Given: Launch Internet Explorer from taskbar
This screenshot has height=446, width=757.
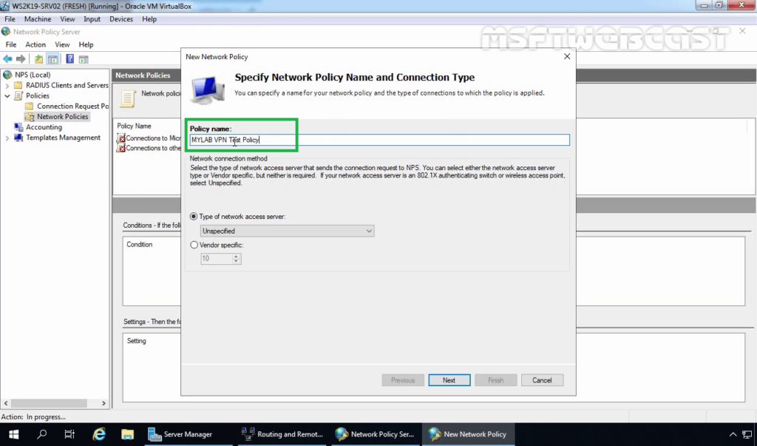Looking at the screenshot, I should point(99,434).
